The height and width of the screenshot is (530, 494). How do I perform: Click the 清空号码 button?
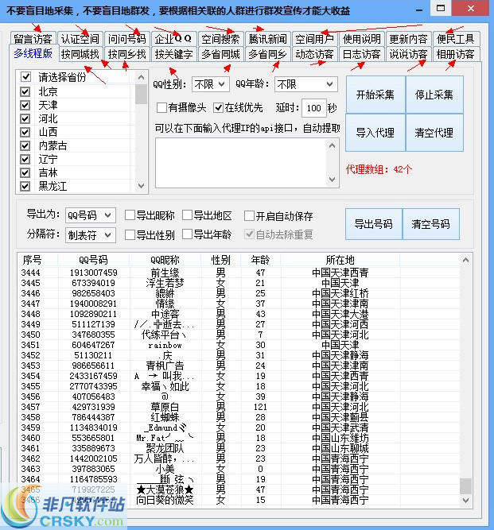430,224
